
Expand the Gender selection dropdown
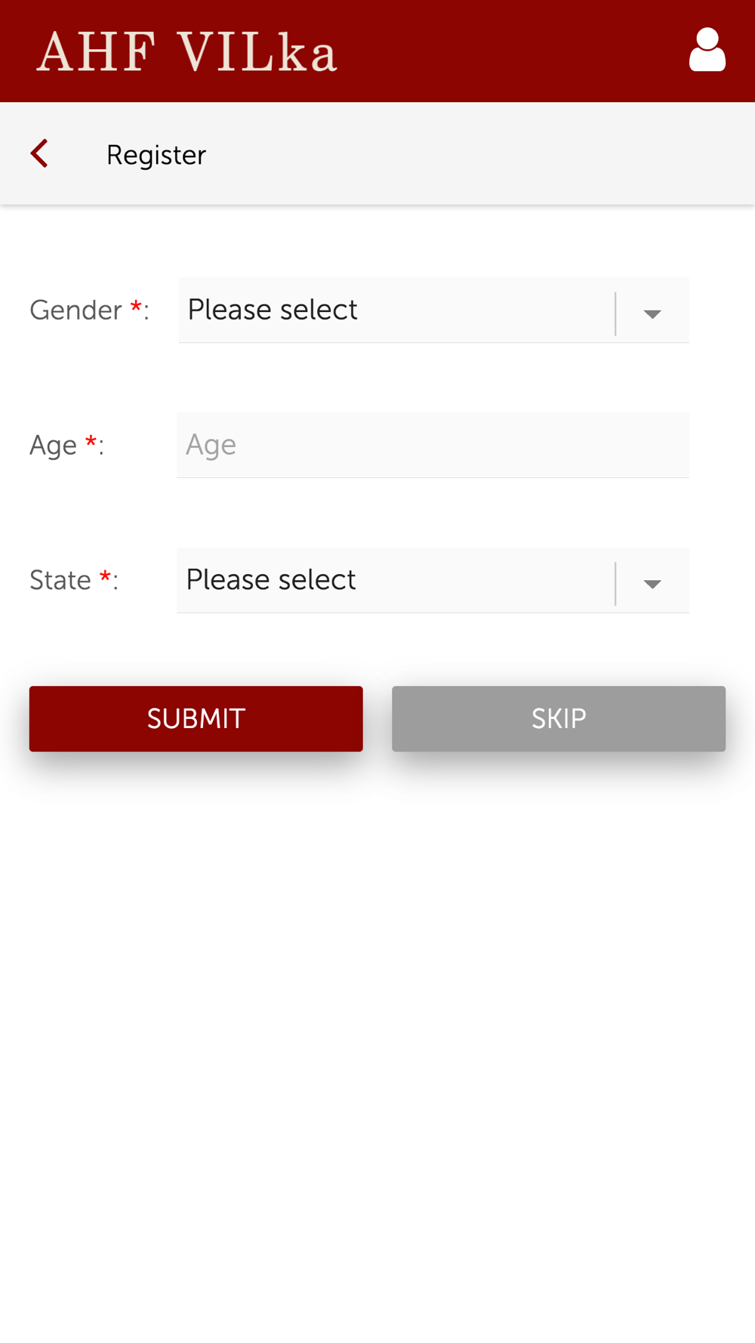[x=433, y=310]
